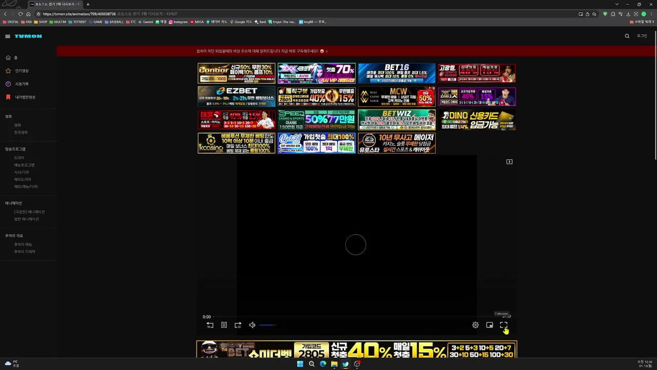Click the kcasino ad banner
This screenshot has width=657, height=370.
click(x=236, y=143)
